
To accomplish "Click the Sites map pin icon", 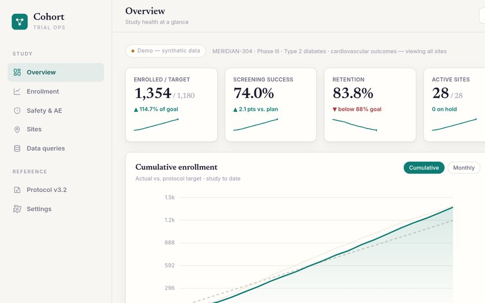I will point(17,129).
